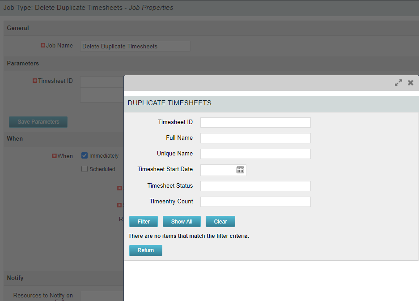Screen dimensions: 419x301
Task: Uncheck the Immediately checkbox
Action: coord(85,155)
